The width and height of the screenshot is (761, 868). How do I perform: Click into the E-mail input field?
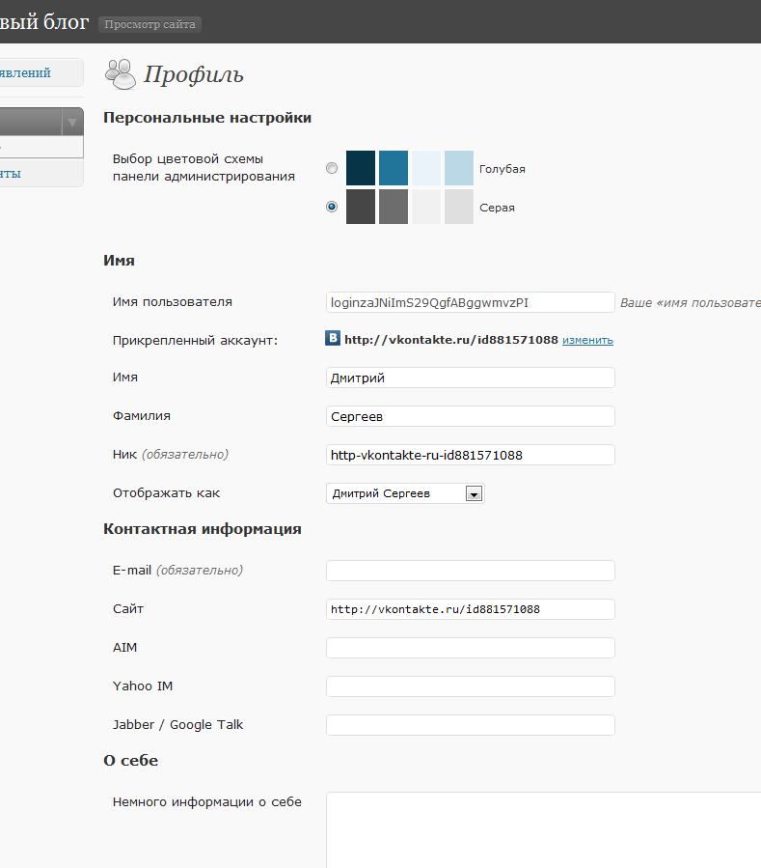click(x=471, y=571)
